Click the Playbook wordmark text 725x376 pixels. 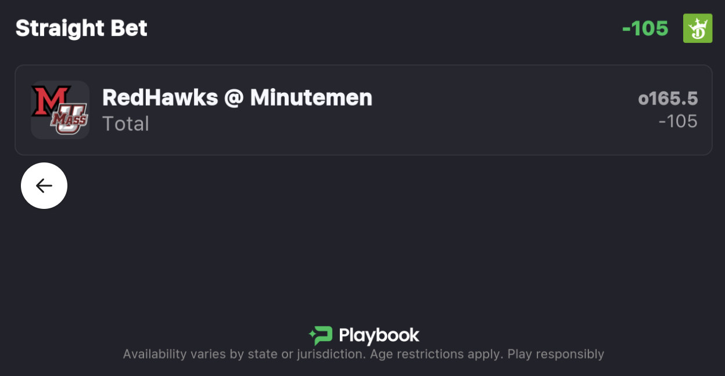point(378,335)
